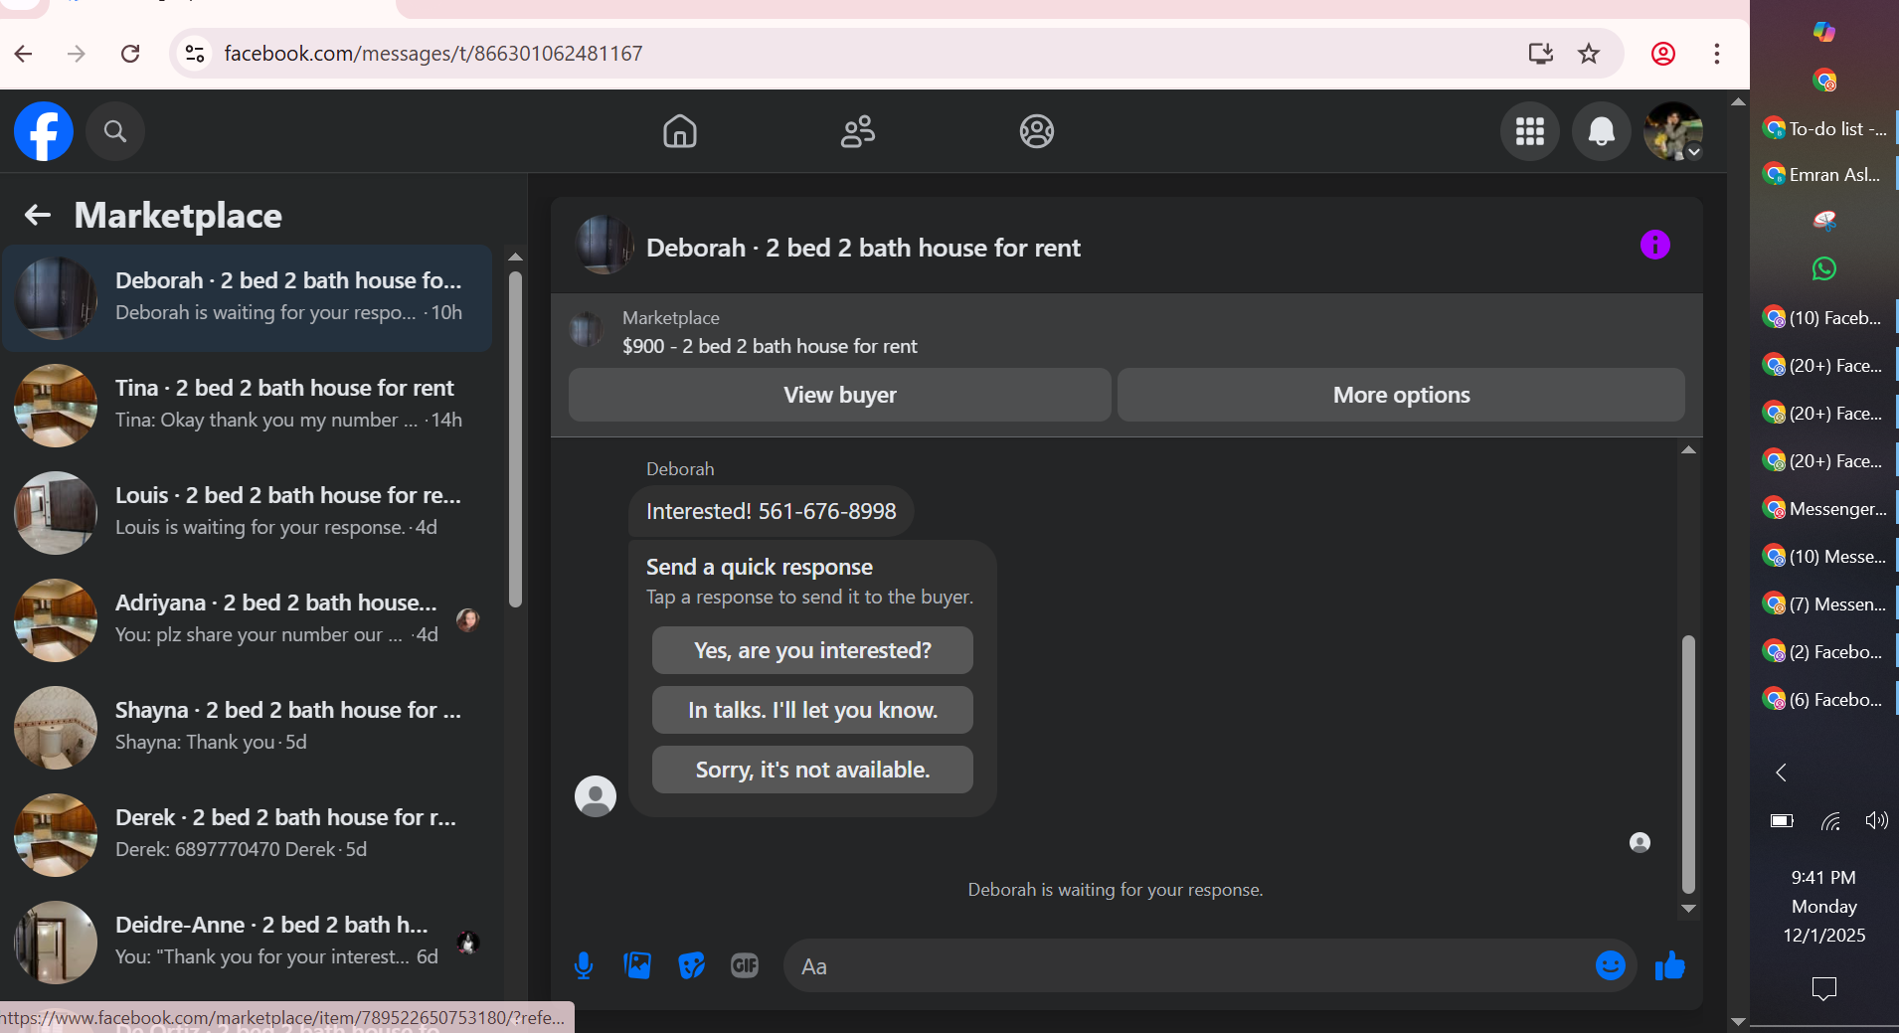This screenshot has height=1033, width=1899.
Task: Attach a photo using the image icon
Action: click(637, 965)
